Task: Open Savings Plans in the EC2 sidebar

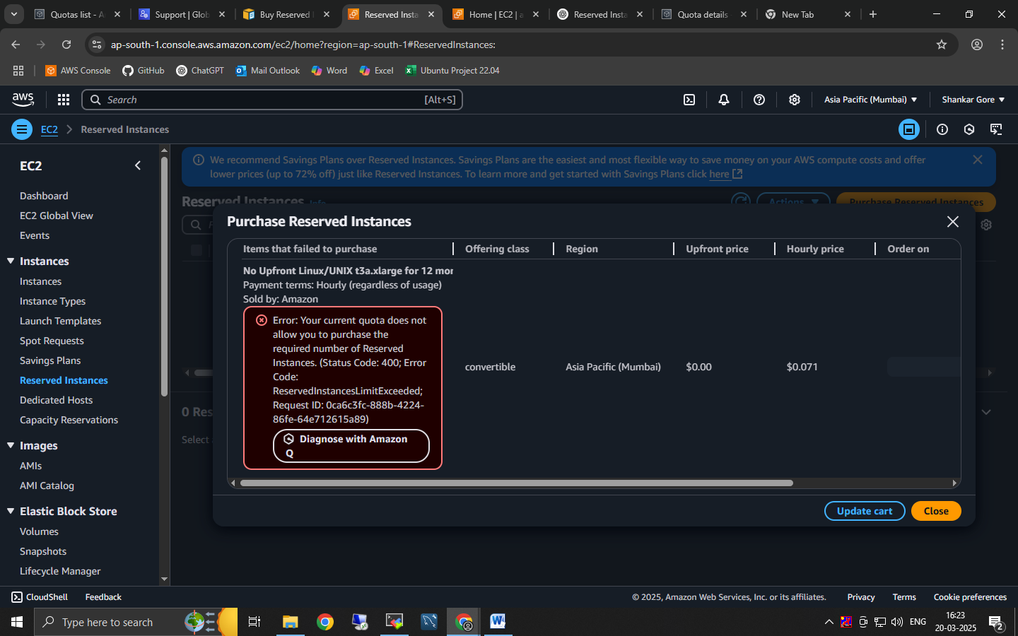Action: click(x=50, y=360)
